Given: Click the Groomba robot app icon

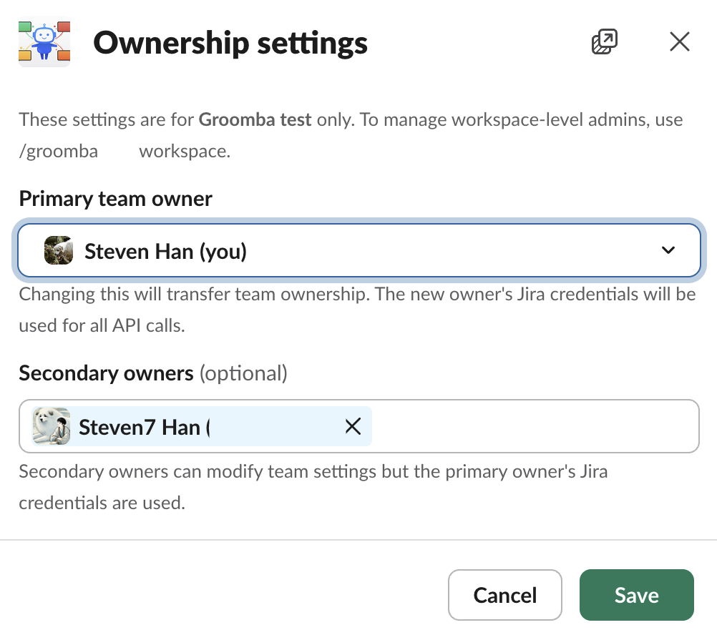Looking at the screenshot, I should [x=44, y=42].
